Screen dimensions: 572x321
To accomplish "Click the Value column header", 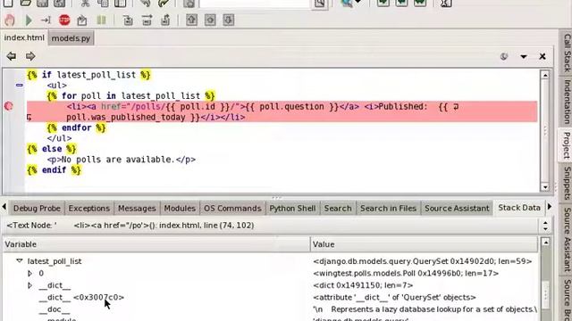I will (425, 244).
